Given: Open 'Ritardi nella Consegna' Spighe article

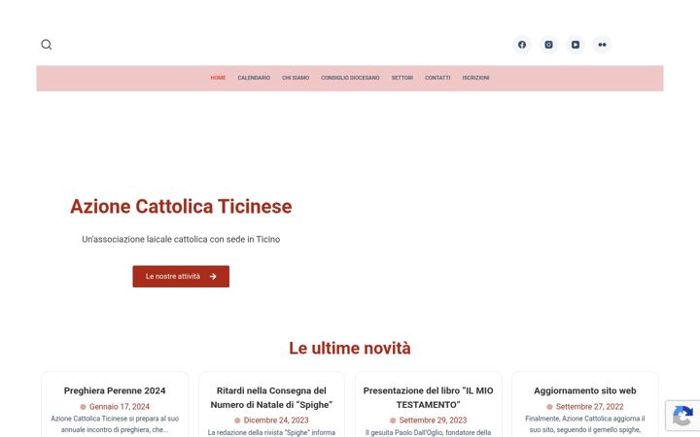Looking at the screenshot, I should pos(271,397).
